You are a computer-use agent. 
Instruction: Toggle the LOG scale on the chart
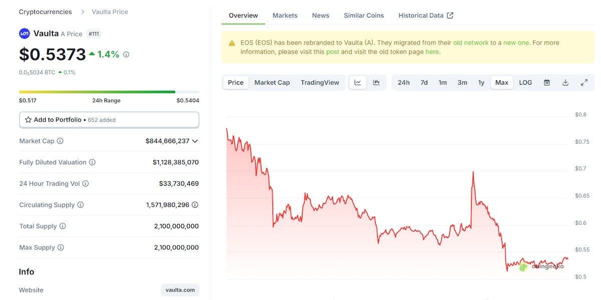coord(525,82)
